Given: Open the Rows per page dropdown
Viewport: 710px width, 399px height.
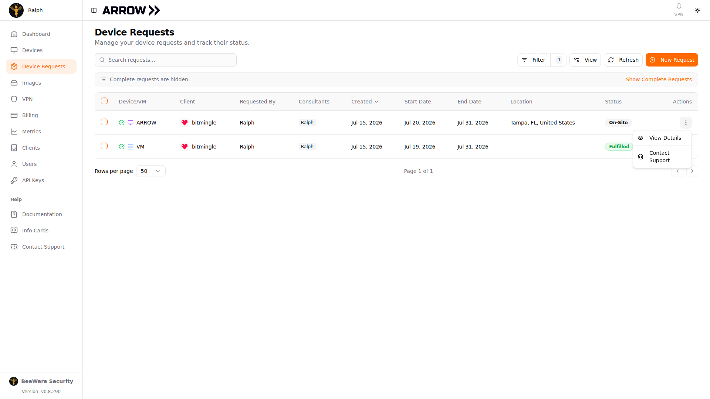Looking at the screenshot, I should point(151,171).
